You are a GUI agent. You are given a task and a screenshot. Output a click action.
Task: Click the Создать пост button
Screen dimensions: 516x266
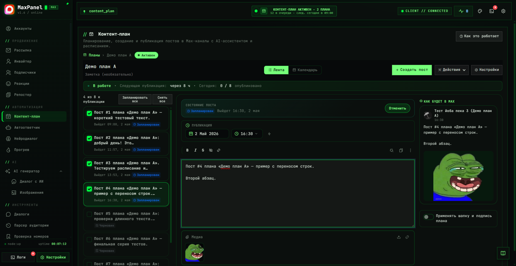[412, 70]
